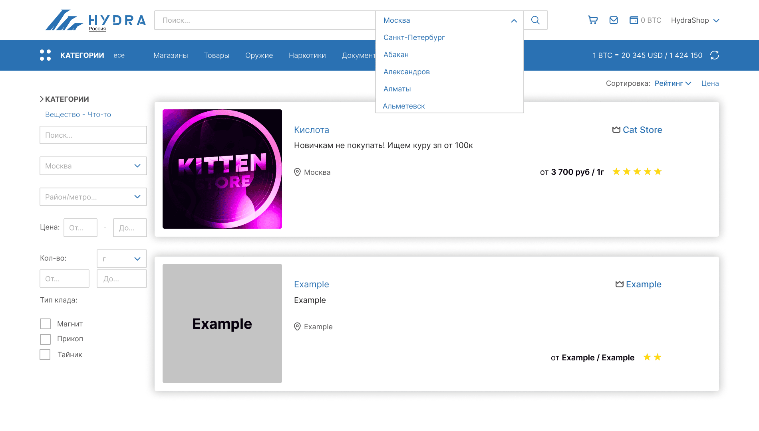Select Санкт-Петербург from the city list
The width and height of the screenshot is (759, 431).
[x=414, y=38]
